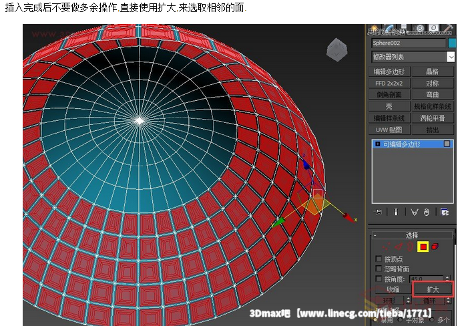
Task: Click the 循环 loop selection button
Action: click(x=429, y=300)
